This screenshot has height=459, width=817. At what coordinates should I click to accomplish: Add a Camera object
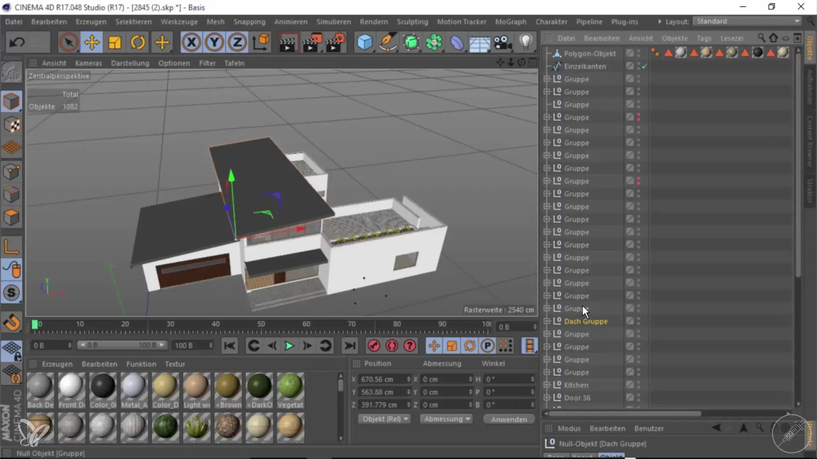(503, 42)
